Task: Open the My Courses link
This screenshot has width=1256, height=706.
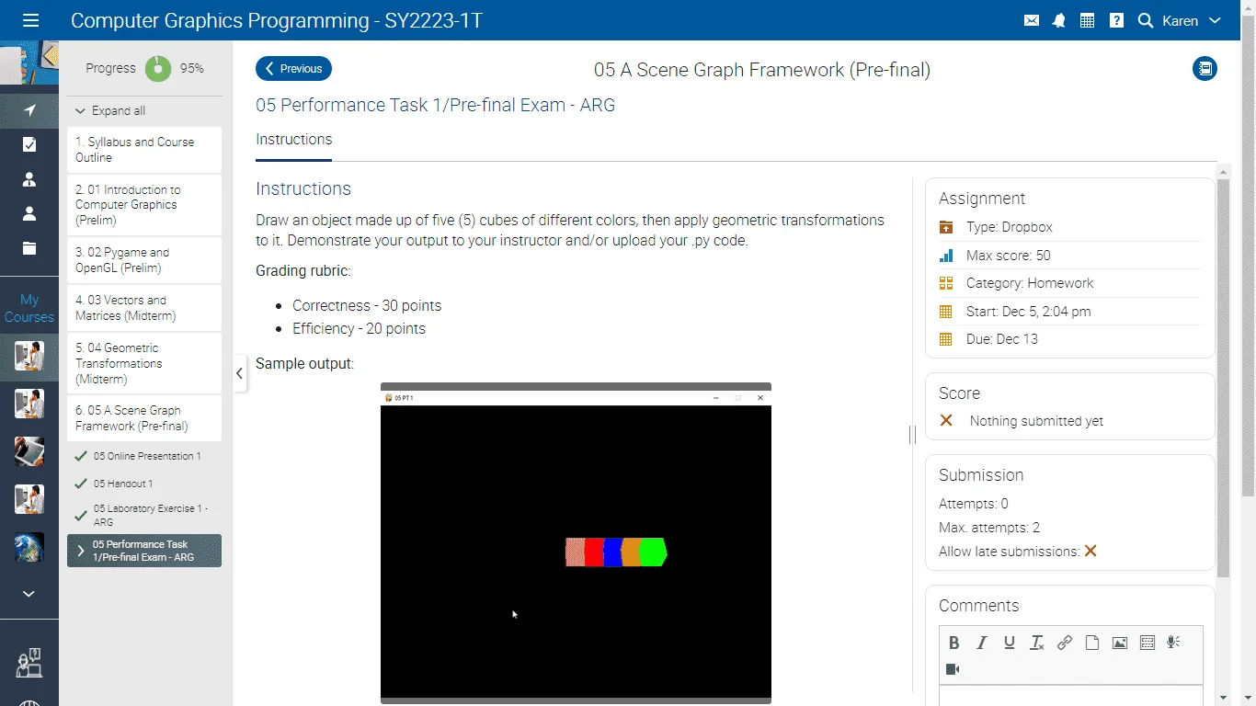Action: pyautogui.click(x=29, y=308)
